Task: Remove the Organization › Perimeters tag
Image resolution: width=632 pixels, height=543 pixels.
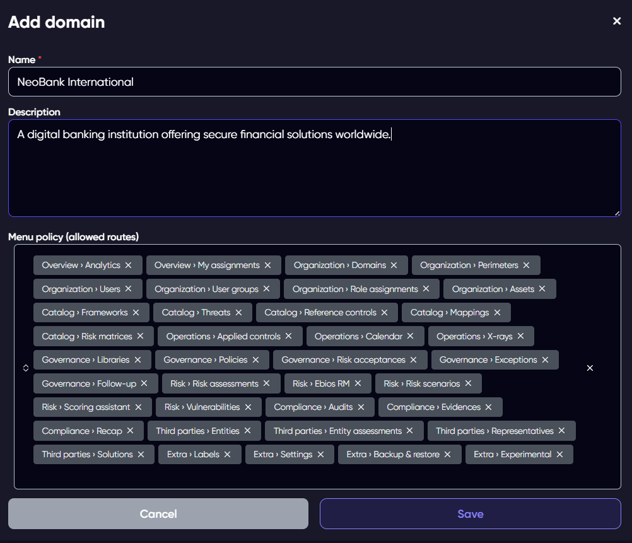Action: point(527,266)
